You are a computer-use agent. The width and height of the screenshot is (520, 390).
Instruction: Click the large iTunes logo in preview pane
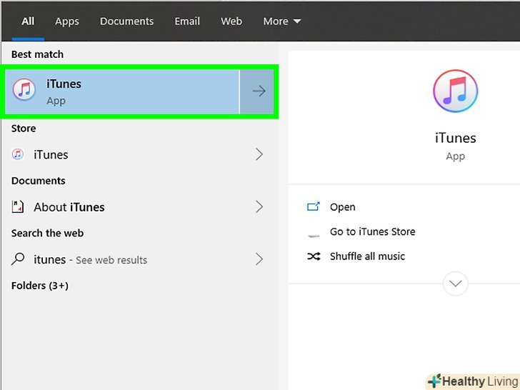tap(455, 91)
